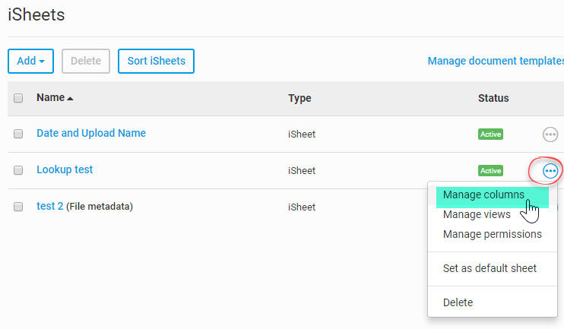The image size is (564, 329).
Task: Select the Lookup test row checkbox
Action: point(18,170)
